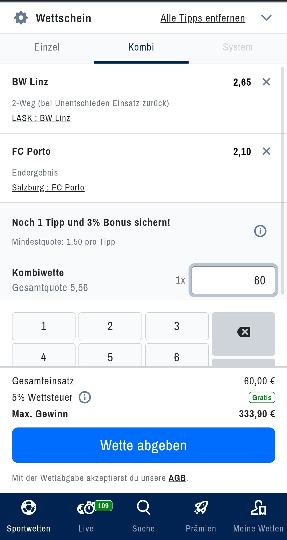The image size is (287, 540).
Task: Click Alle Tipps entfernen link
Action: pyautogui.click(x=203, y=18)
